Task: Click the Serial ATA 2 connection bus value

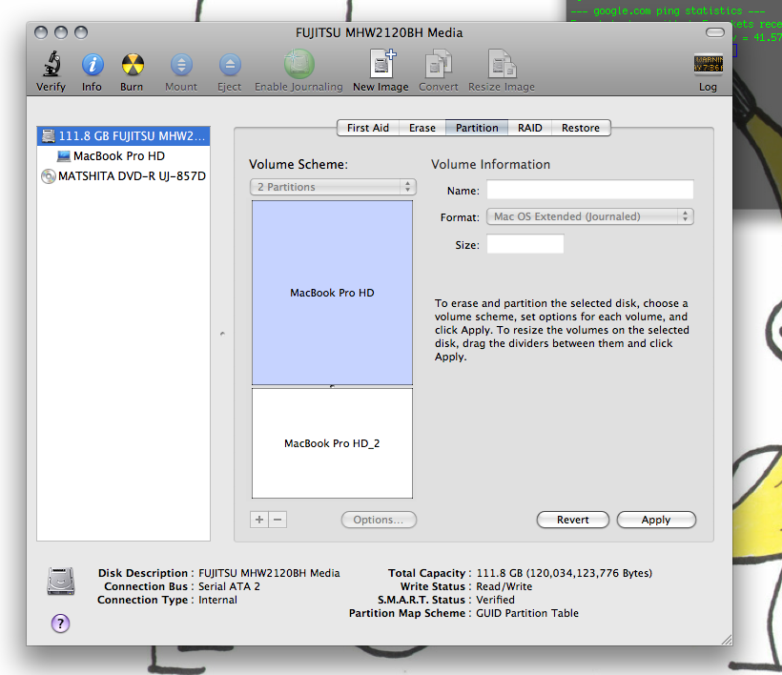Action: pyautogui.click(x=230, y=586)
